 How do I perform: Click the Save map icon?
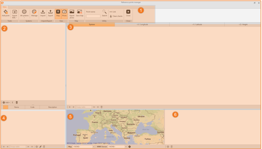(x=79, y=12)
